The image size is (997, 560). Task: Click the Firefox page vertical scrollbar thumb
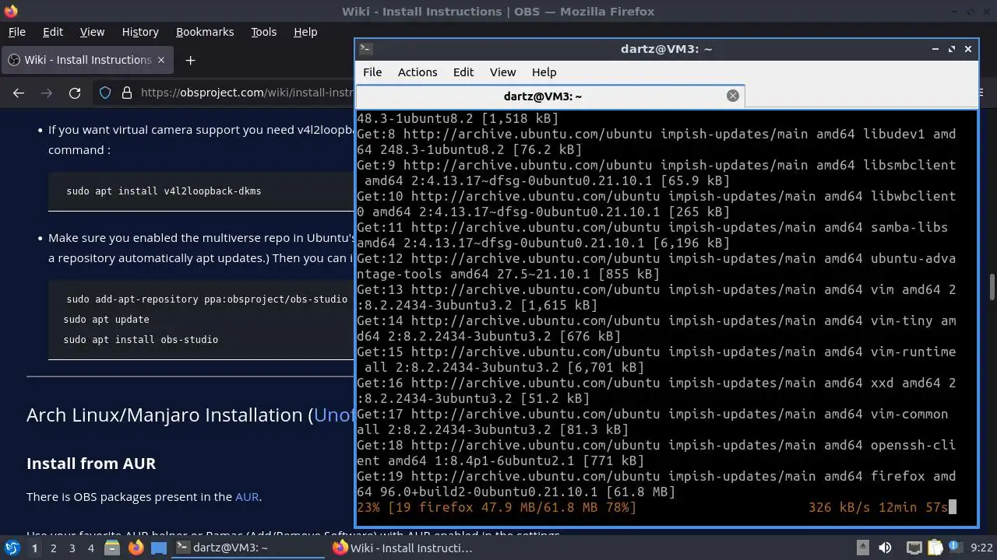[x=992, y=285]
